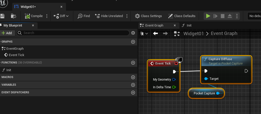Click the Target input pin
Image resolution: width=261 pixels, height=114 pixels.
[x=206, y=79]
